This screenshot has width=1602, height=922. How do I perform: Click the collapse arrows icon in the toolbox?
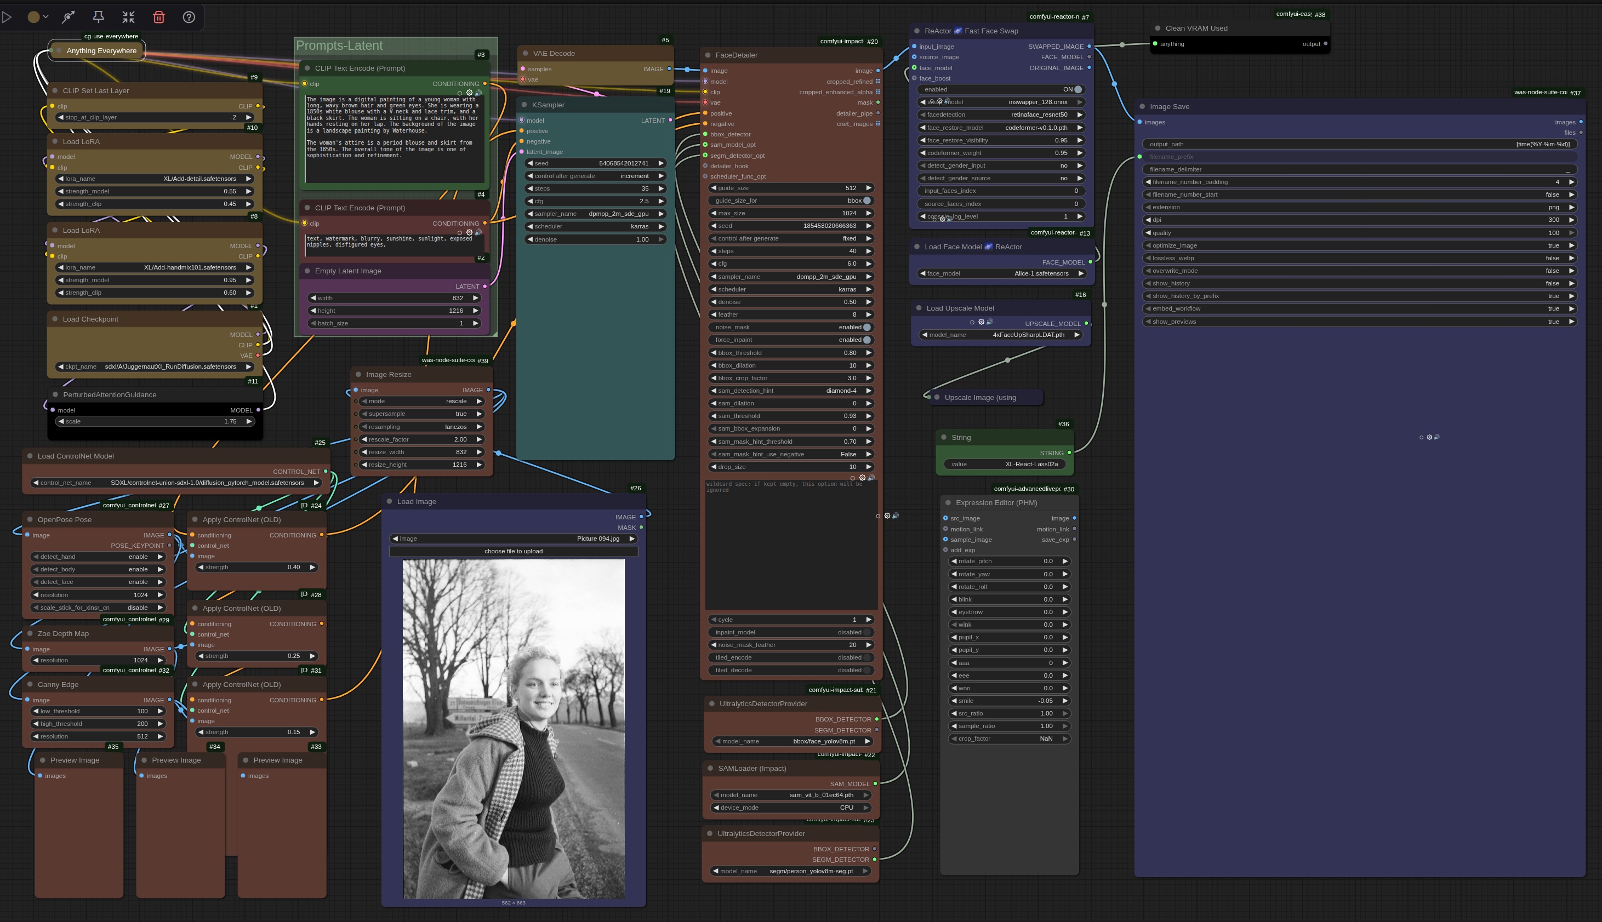(129, 17)
